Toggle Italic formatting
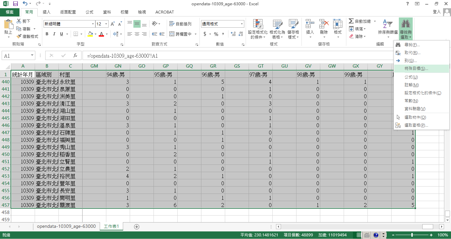 (x=54, y=34)
